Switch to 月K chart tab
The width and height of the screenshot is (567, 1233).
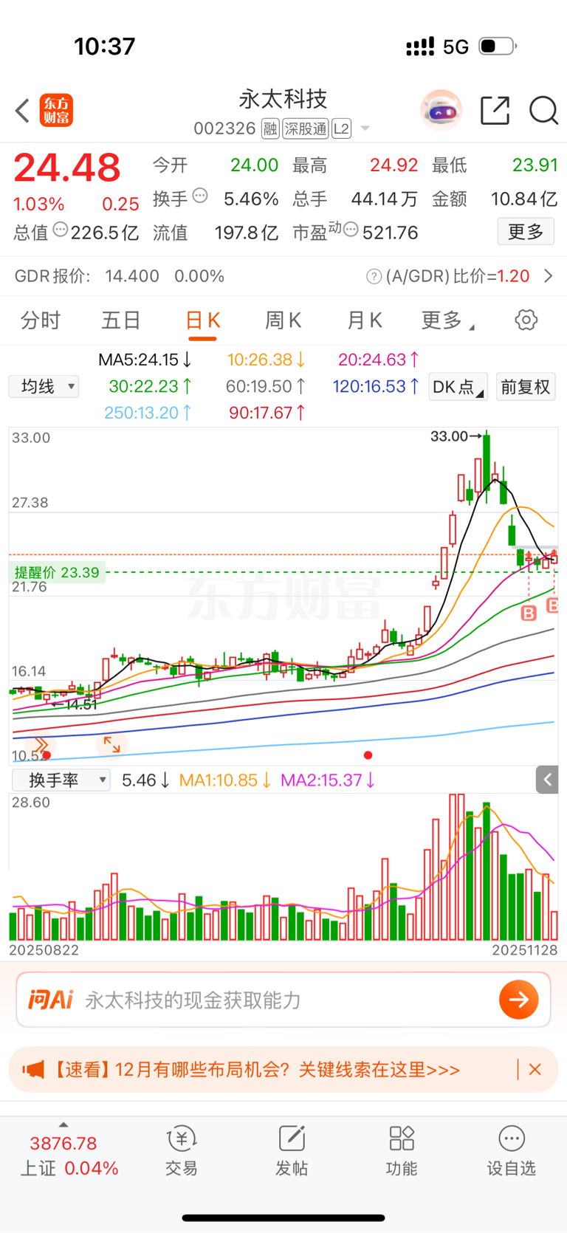pos(364,320)
